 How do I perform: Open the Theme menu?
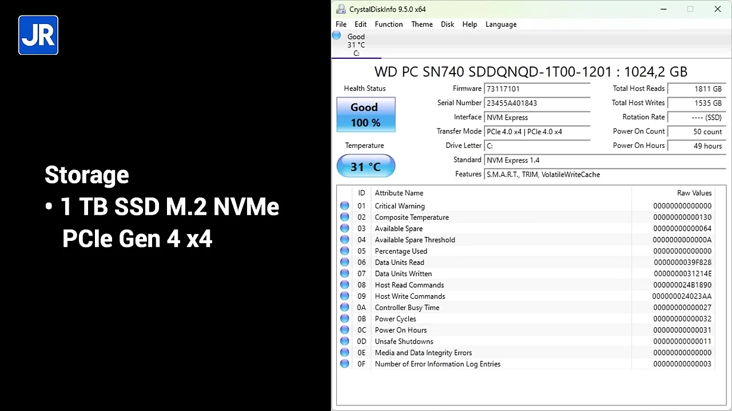421,25
